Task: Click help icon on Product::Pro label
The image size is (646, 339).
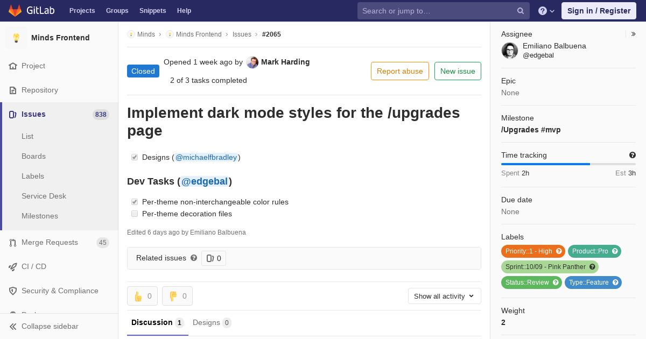Action: [615, 251]
